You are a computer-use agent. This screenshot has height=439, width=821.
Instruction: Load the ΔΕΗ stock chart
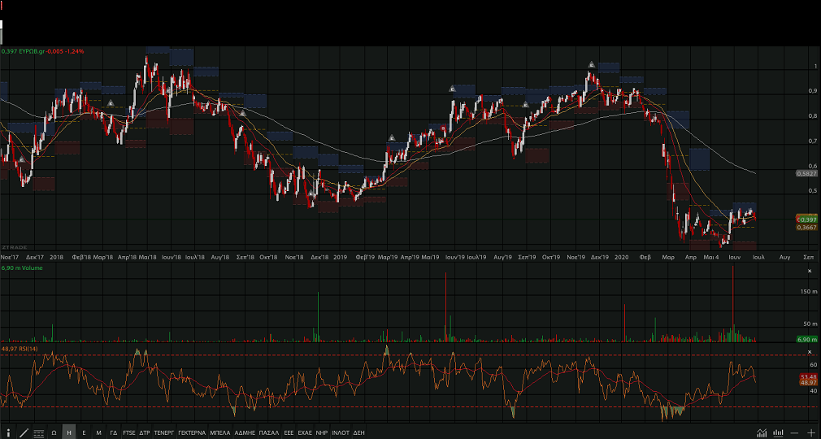tap(358, 432)
